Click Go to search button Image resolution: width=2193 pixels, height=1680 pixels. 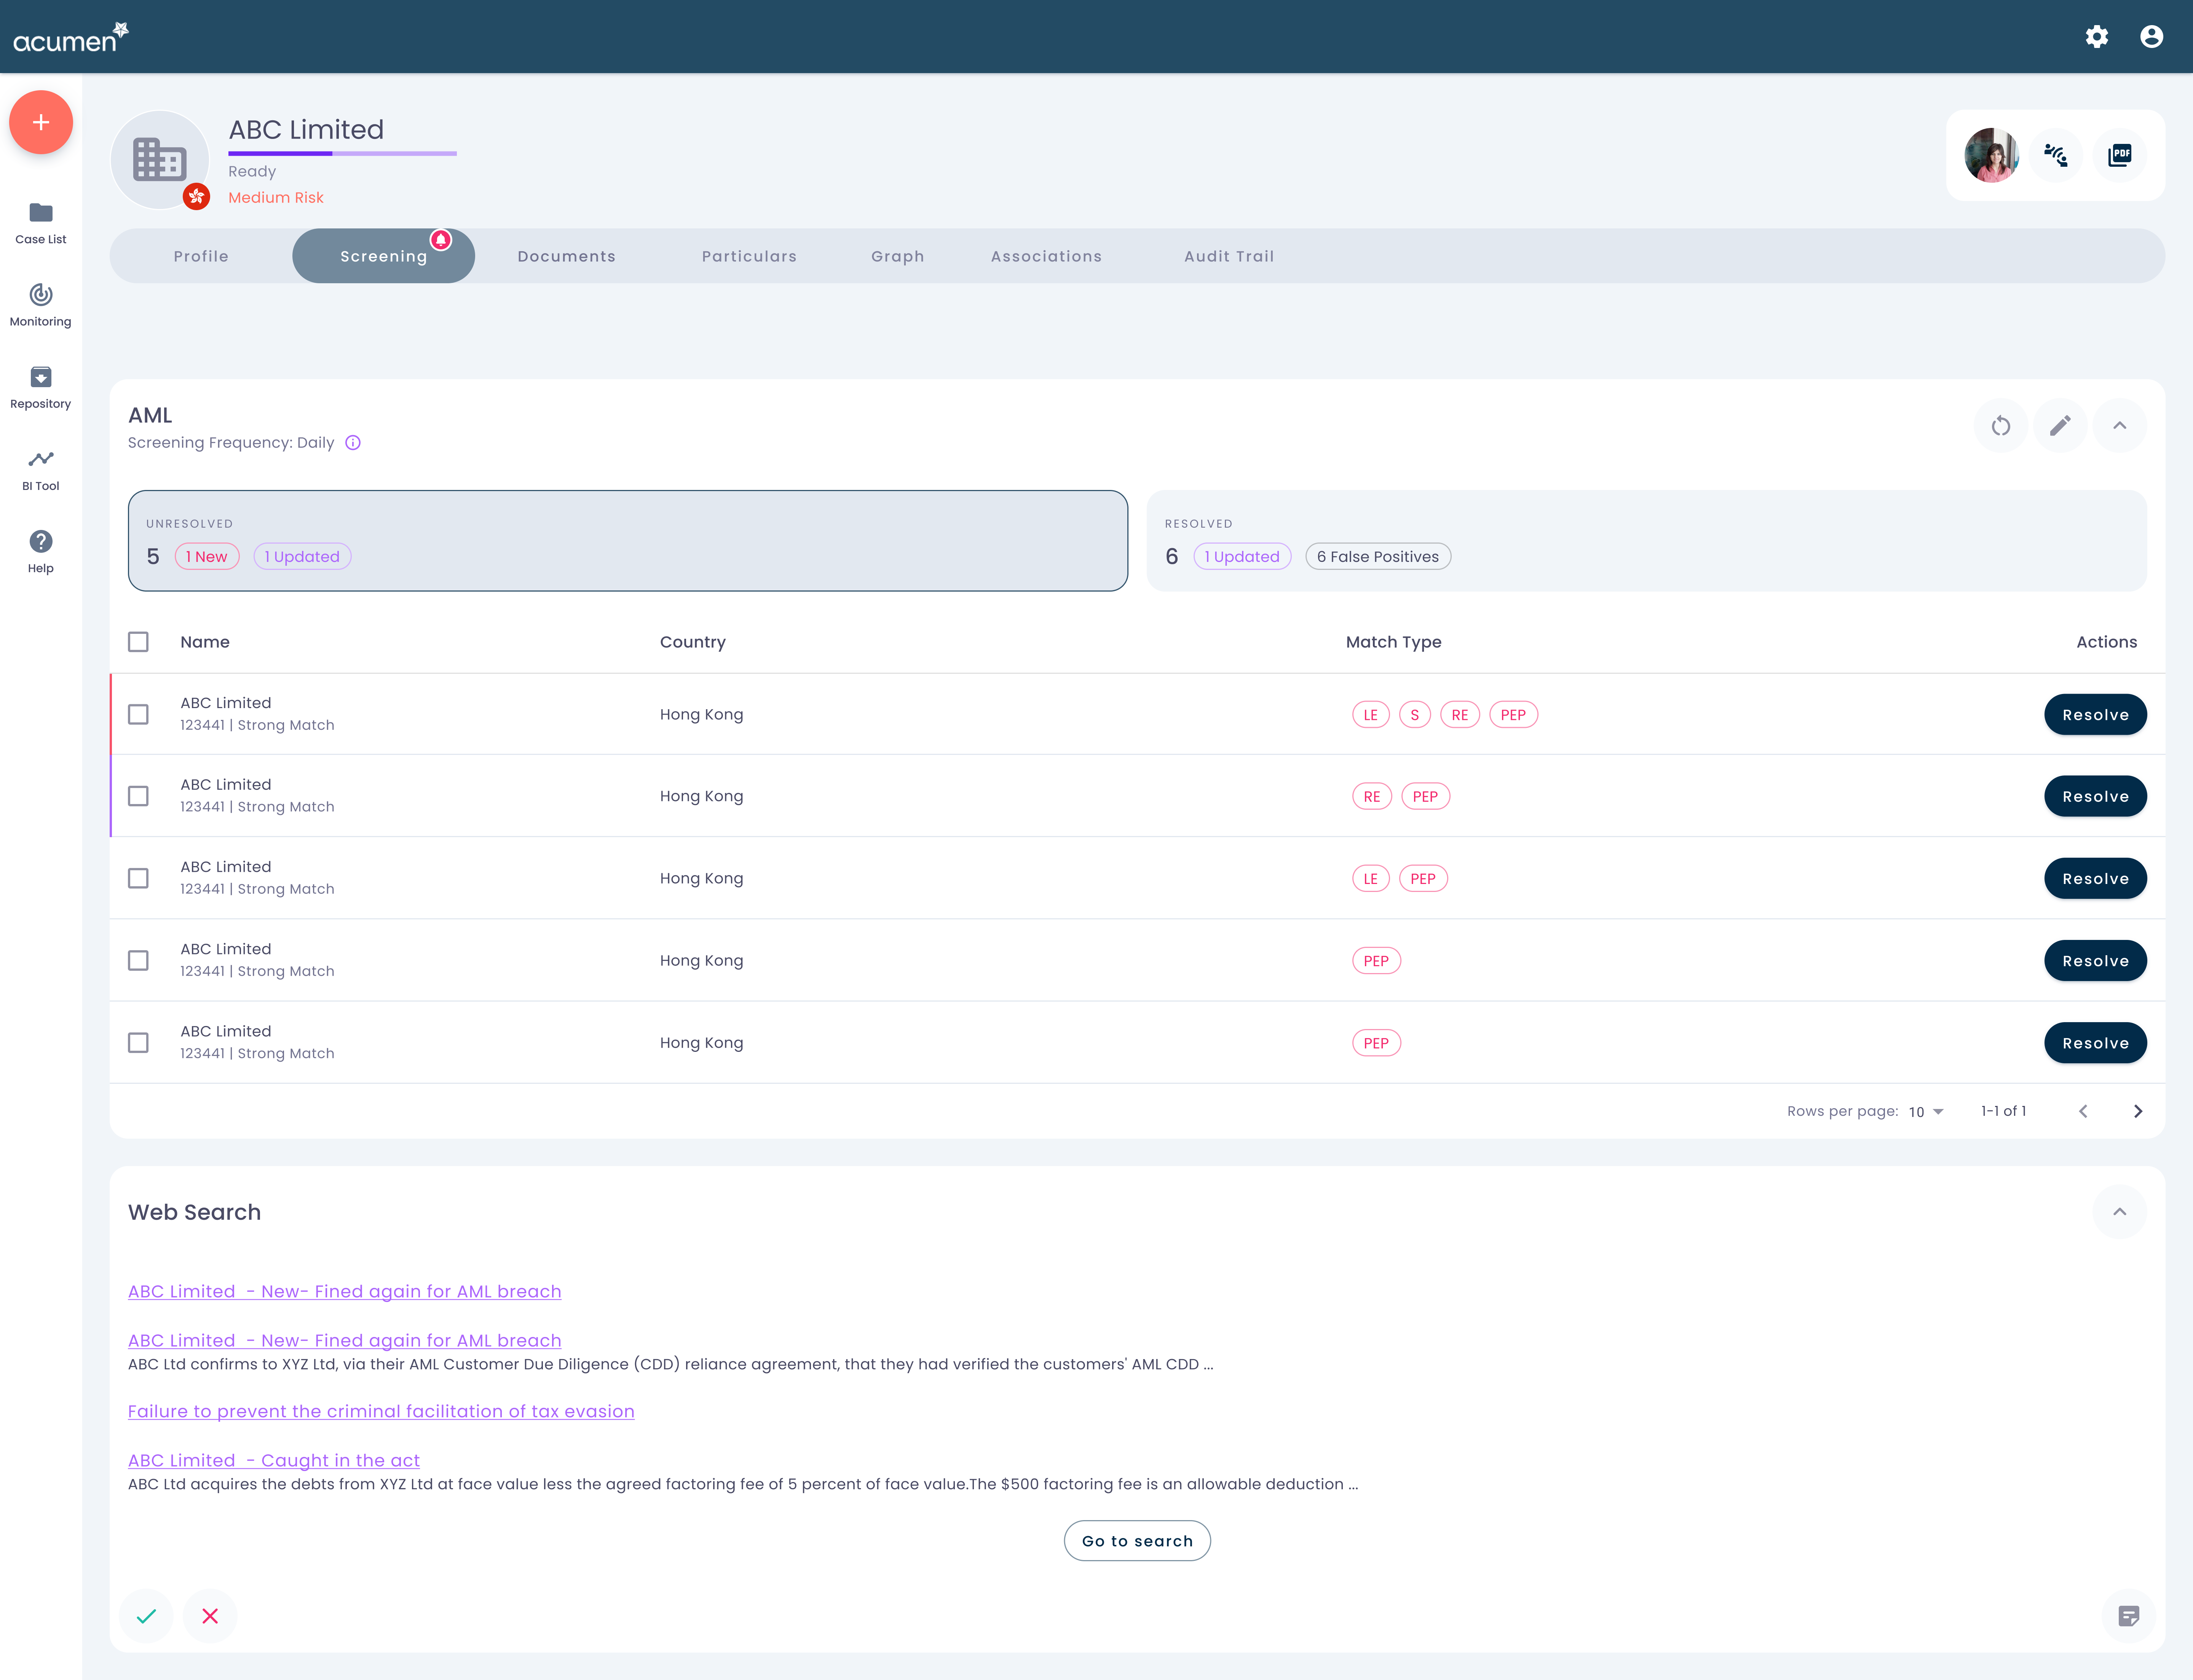click(1137, 1541)
